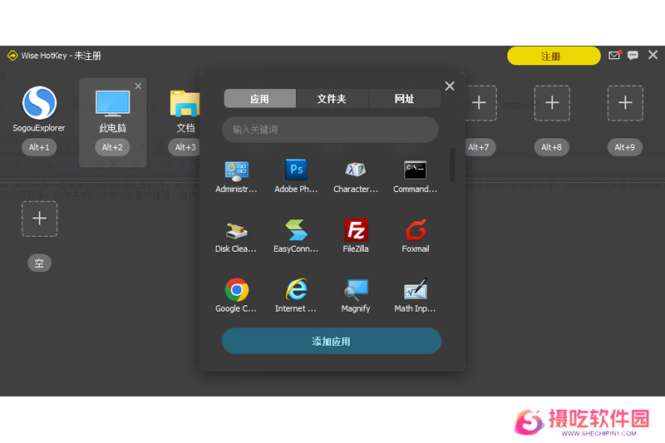Viewport: 665px width, 443px height.
Task: Open the mail icon in title bar
Action: (x=614, y=56)
